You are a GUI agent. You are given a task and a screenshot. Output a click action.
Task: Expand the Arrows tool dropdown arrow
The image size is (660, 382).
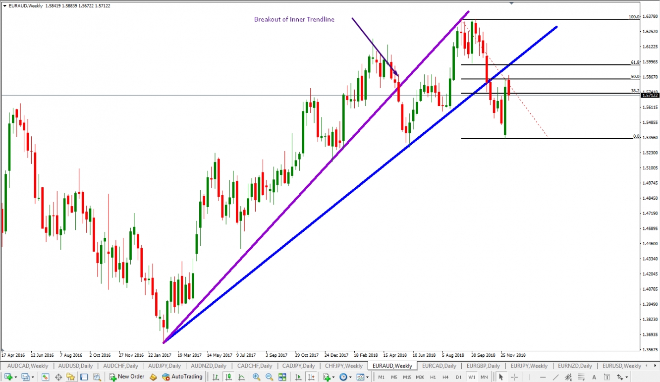pyautogui.click(x=626, y=377)
